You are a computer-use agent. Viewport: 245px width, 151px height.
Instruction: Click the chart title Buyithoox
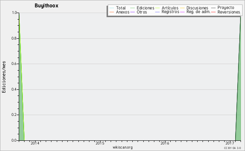(x=47, y=6)
